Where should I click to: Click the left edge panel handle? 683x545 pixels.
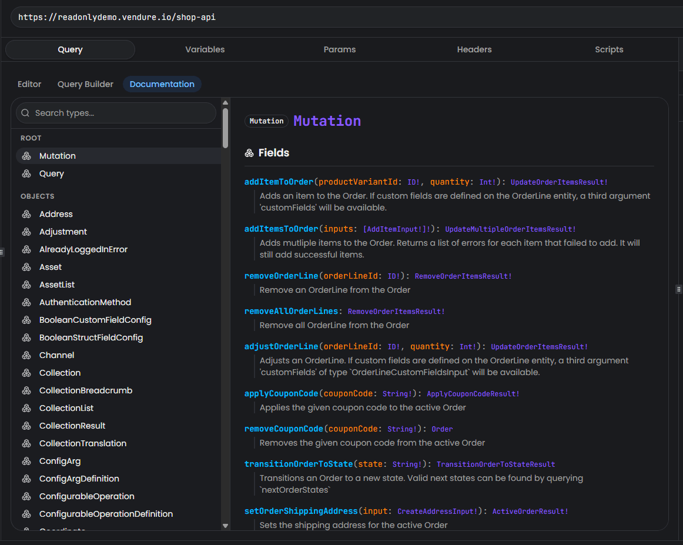pos(2,252)
